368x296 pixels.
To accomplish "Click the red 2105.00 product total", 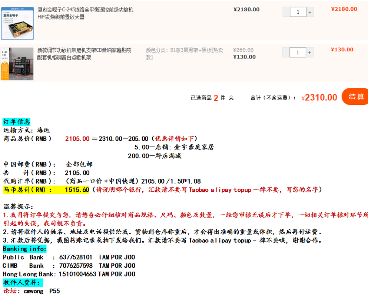I will 77,139.
